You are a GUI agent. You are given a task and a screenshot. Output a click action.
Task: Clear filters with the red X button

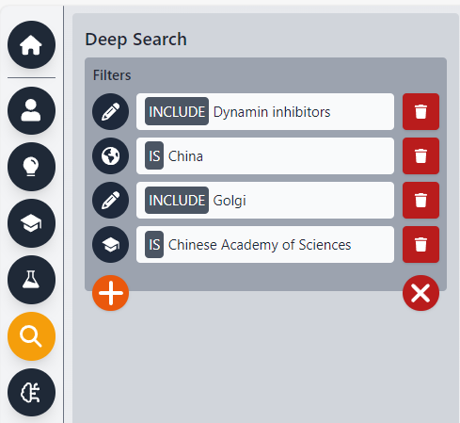point(420,293)
